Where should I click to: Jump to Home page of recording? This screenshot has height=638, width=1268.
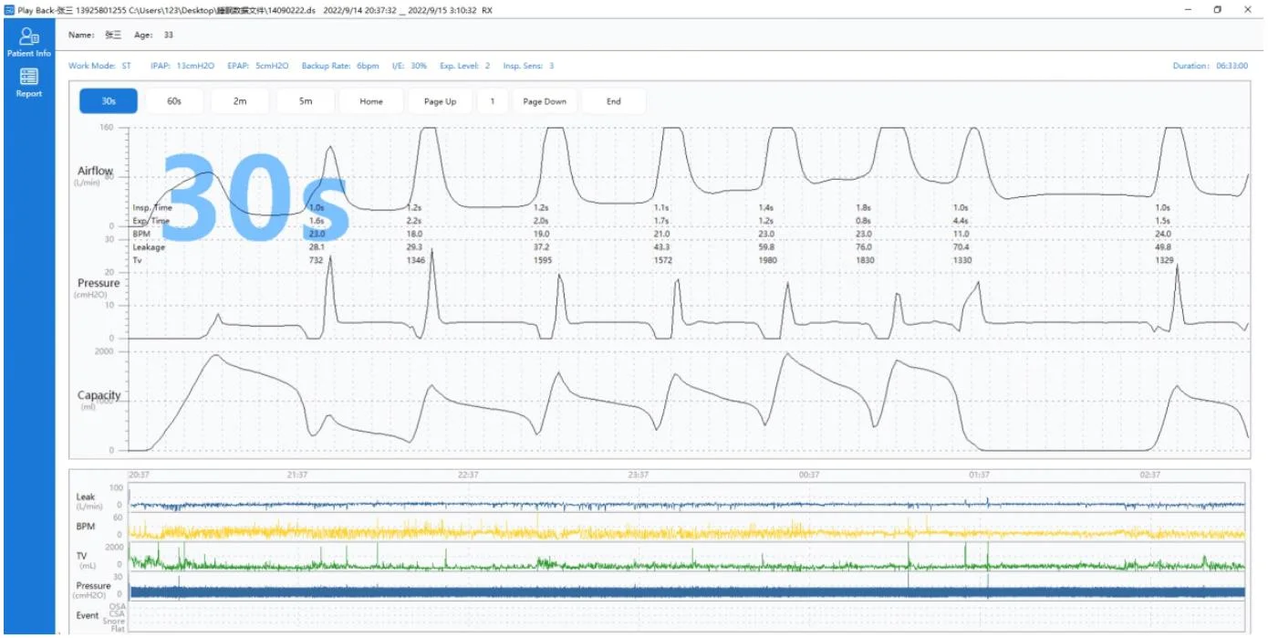click(x=371, y=101)
